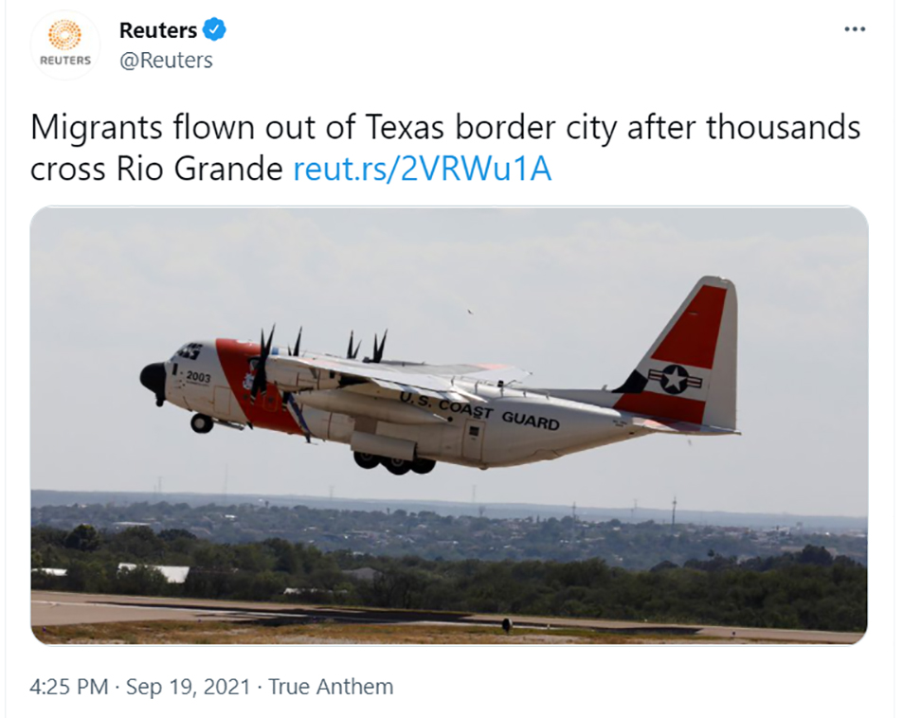Viewport: 921px width, 718px height.
Task: Click the words Rio Grande in the tweet
Action: click(x=199, y=169)
